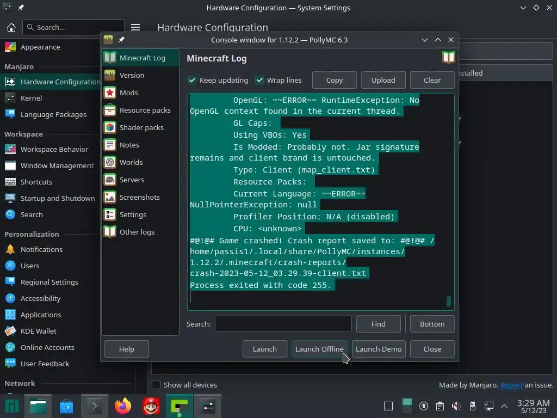
Task: Close the console window using the Close button
Action: 432,349
